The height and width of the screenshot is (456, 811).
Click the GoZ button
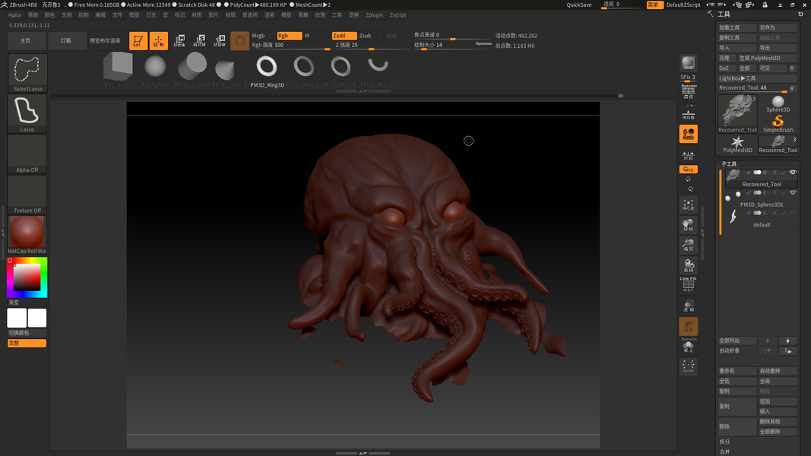(x=727, y=68)
